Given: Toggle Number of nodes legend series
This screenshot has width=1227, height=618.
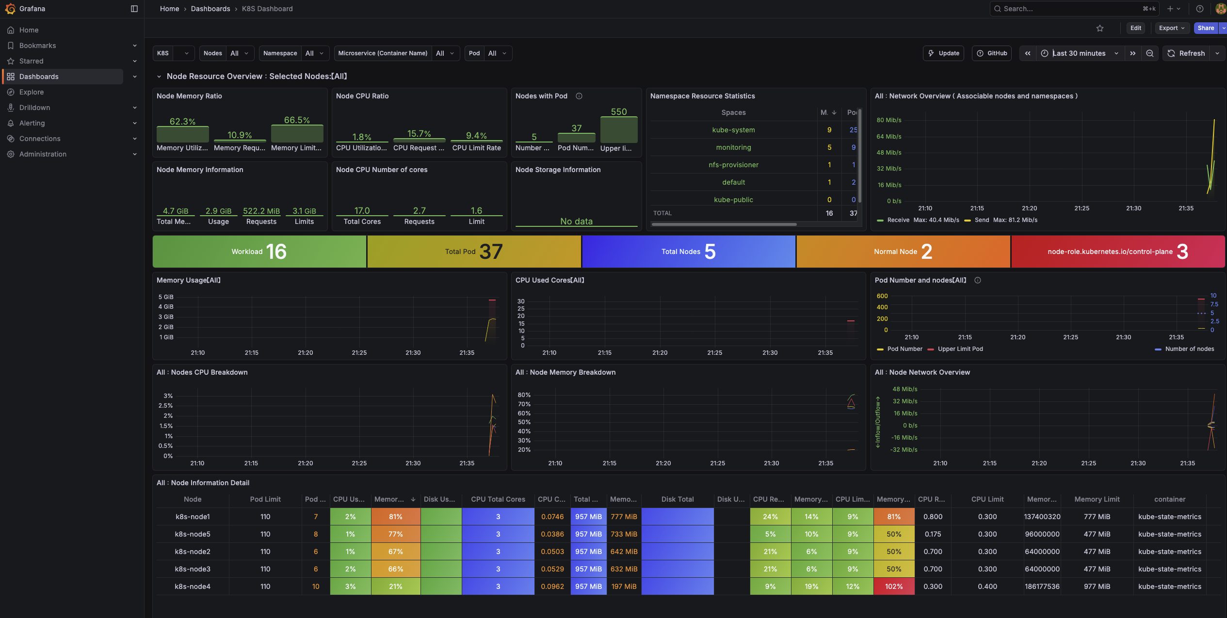Looking at the screenshot, I should pyautogui.click(x=1189, y=349).
